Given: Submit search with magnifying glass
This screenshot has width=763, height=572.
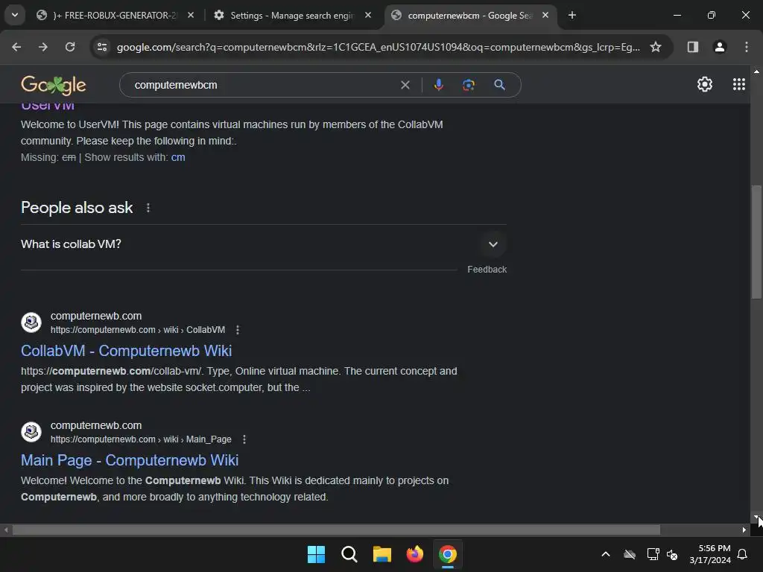Looking at the screenshot, I should pos(499,85).
